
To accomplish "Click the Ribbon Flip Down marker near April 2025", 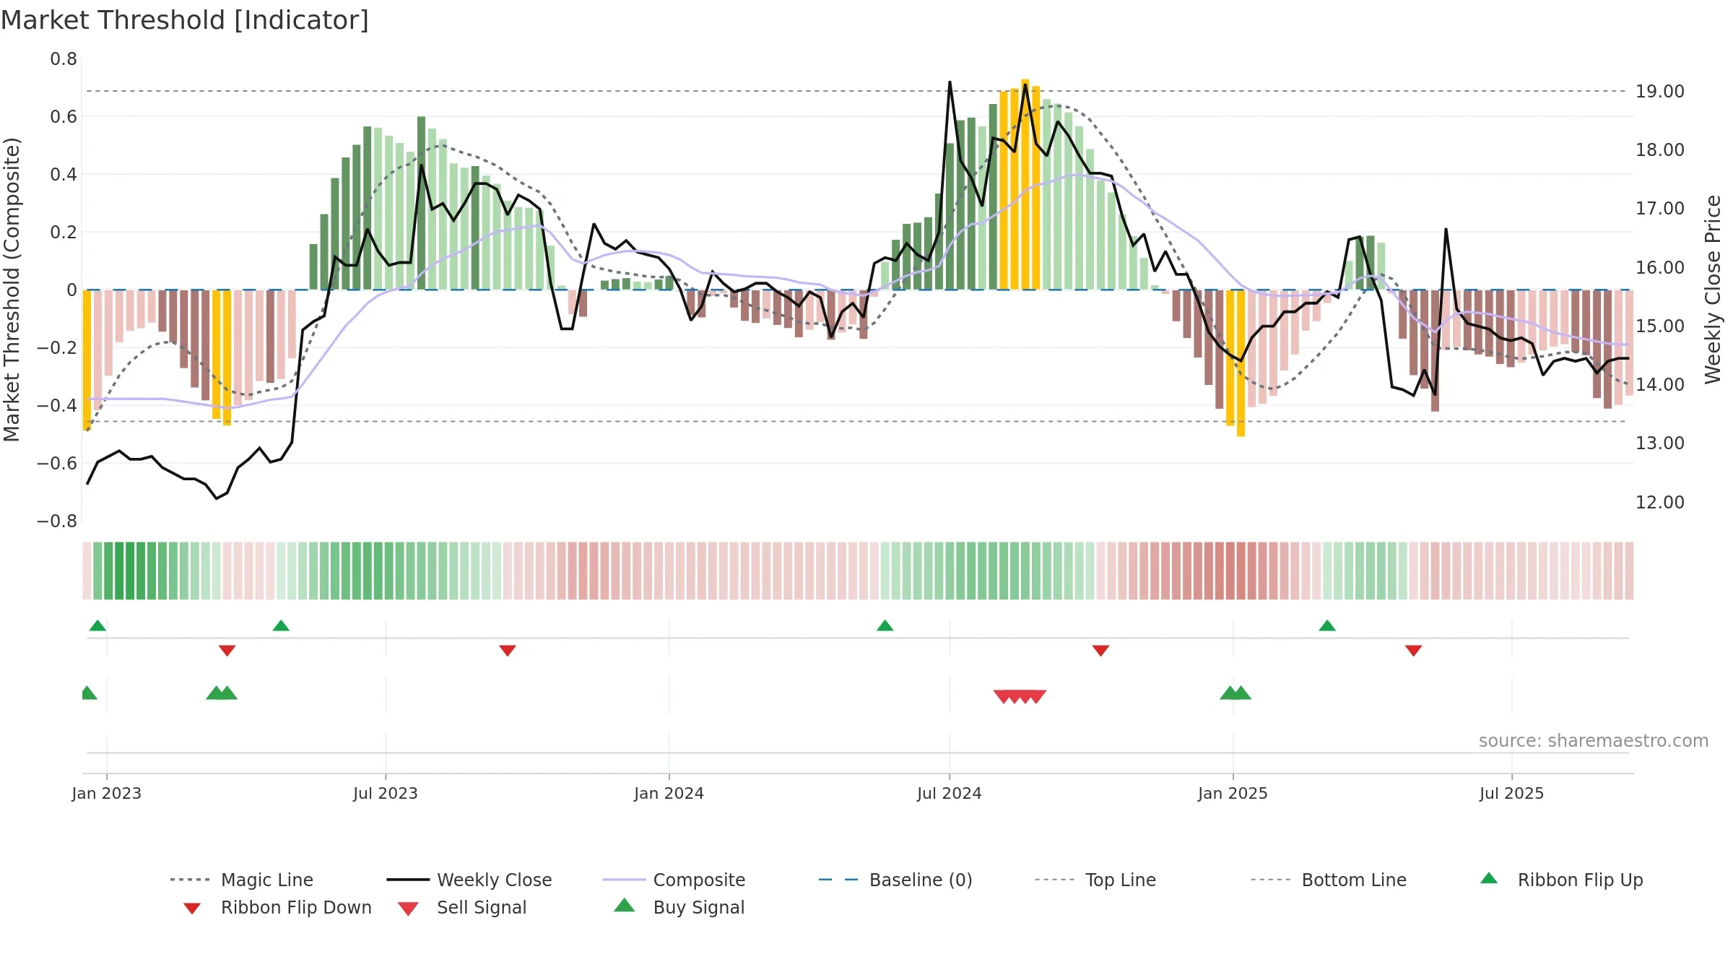I will (1414, 651).
